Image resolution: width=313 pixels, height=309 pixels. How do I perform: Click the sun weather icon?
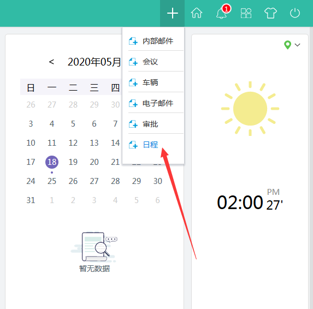point(250,109)
